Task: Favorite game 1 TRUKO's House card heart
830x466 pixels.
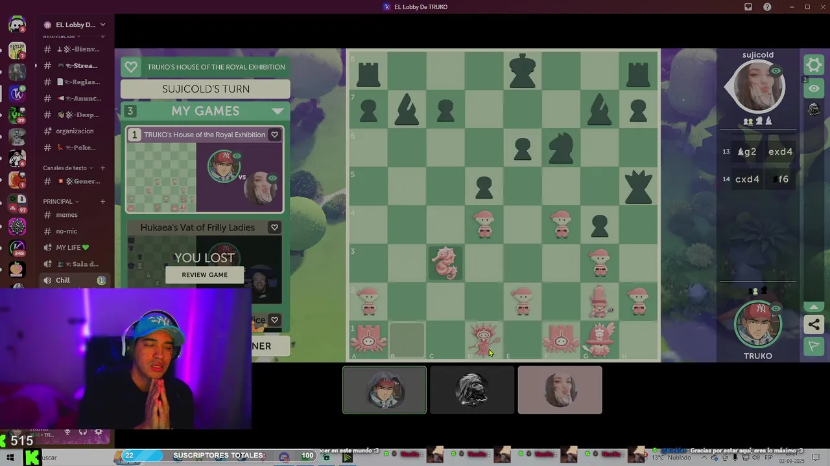Action: 274,135
